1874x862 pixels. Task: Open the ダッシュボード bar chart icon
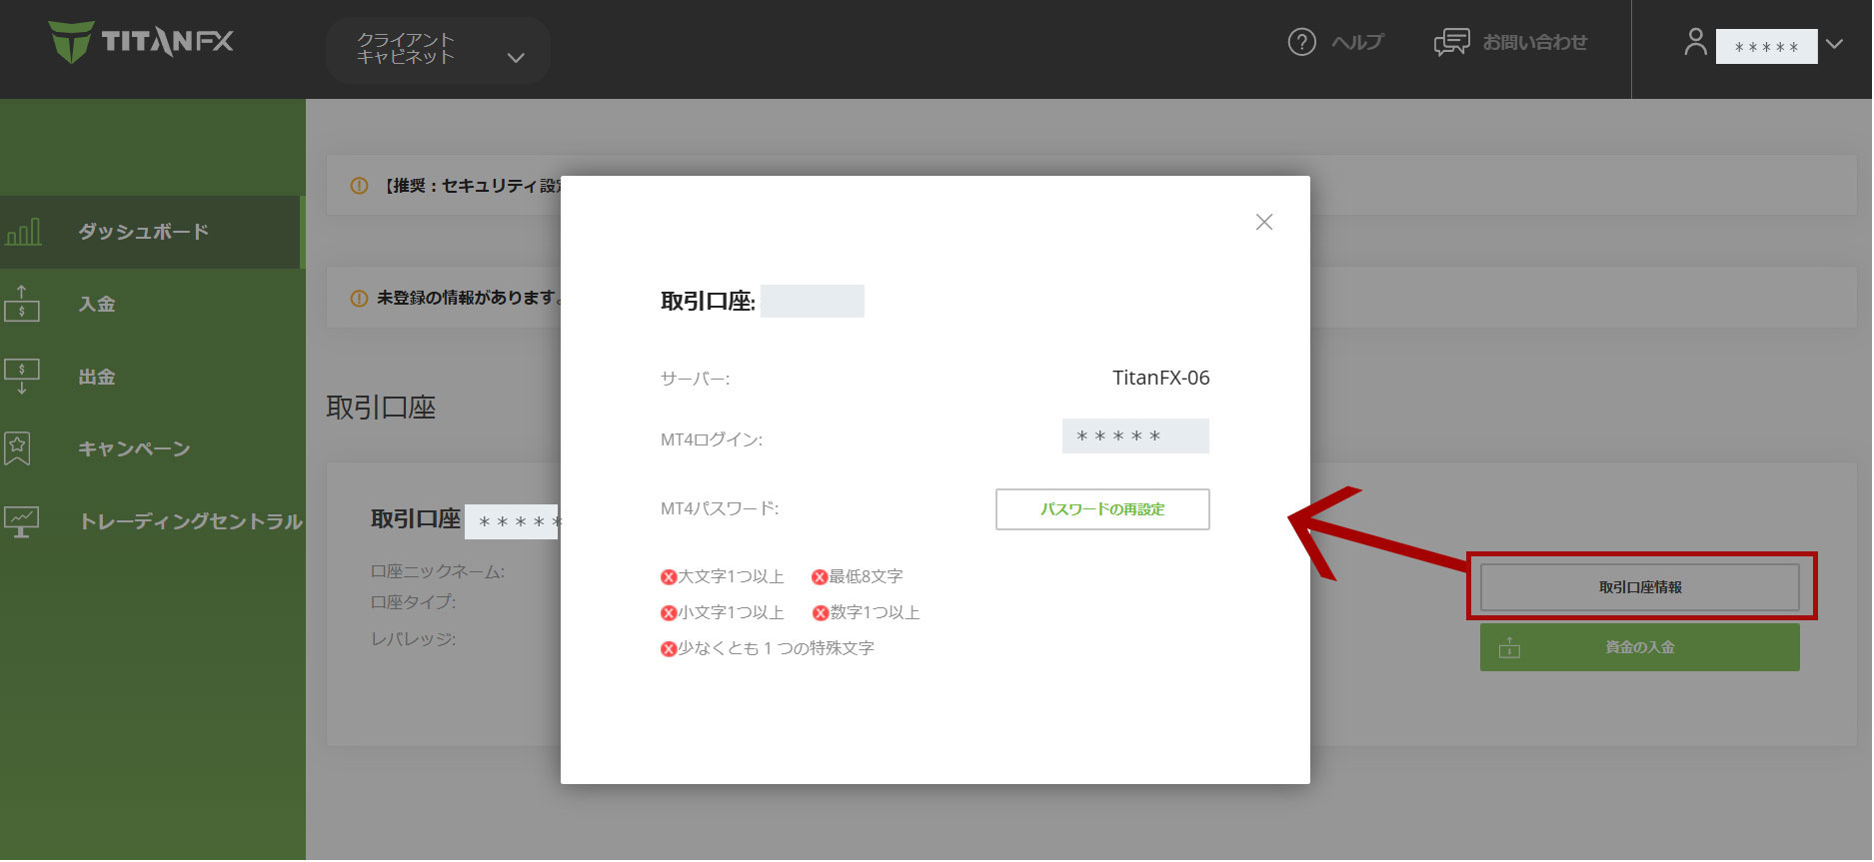(x=23, y=232)
